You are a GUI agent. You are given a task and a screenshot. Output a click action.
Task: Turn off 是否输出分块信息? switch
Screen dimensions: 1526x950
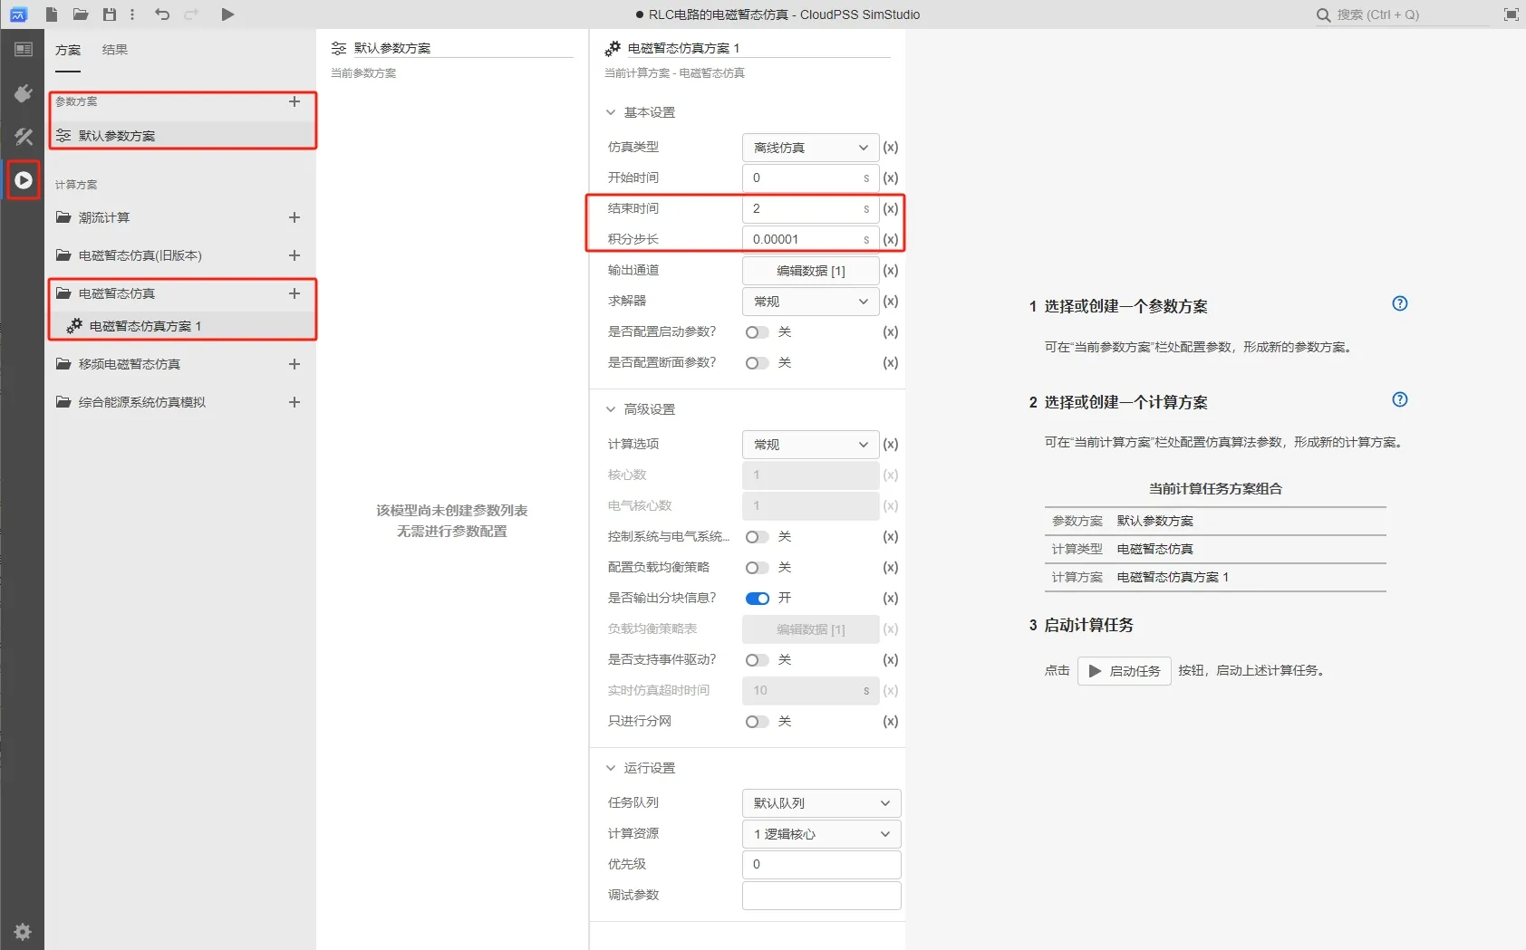click(757, 599)
